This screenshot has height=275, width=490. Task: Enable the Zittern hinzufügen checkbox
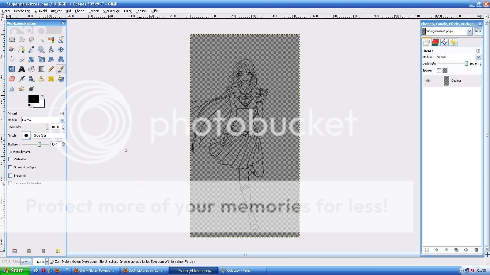[10, 167]
